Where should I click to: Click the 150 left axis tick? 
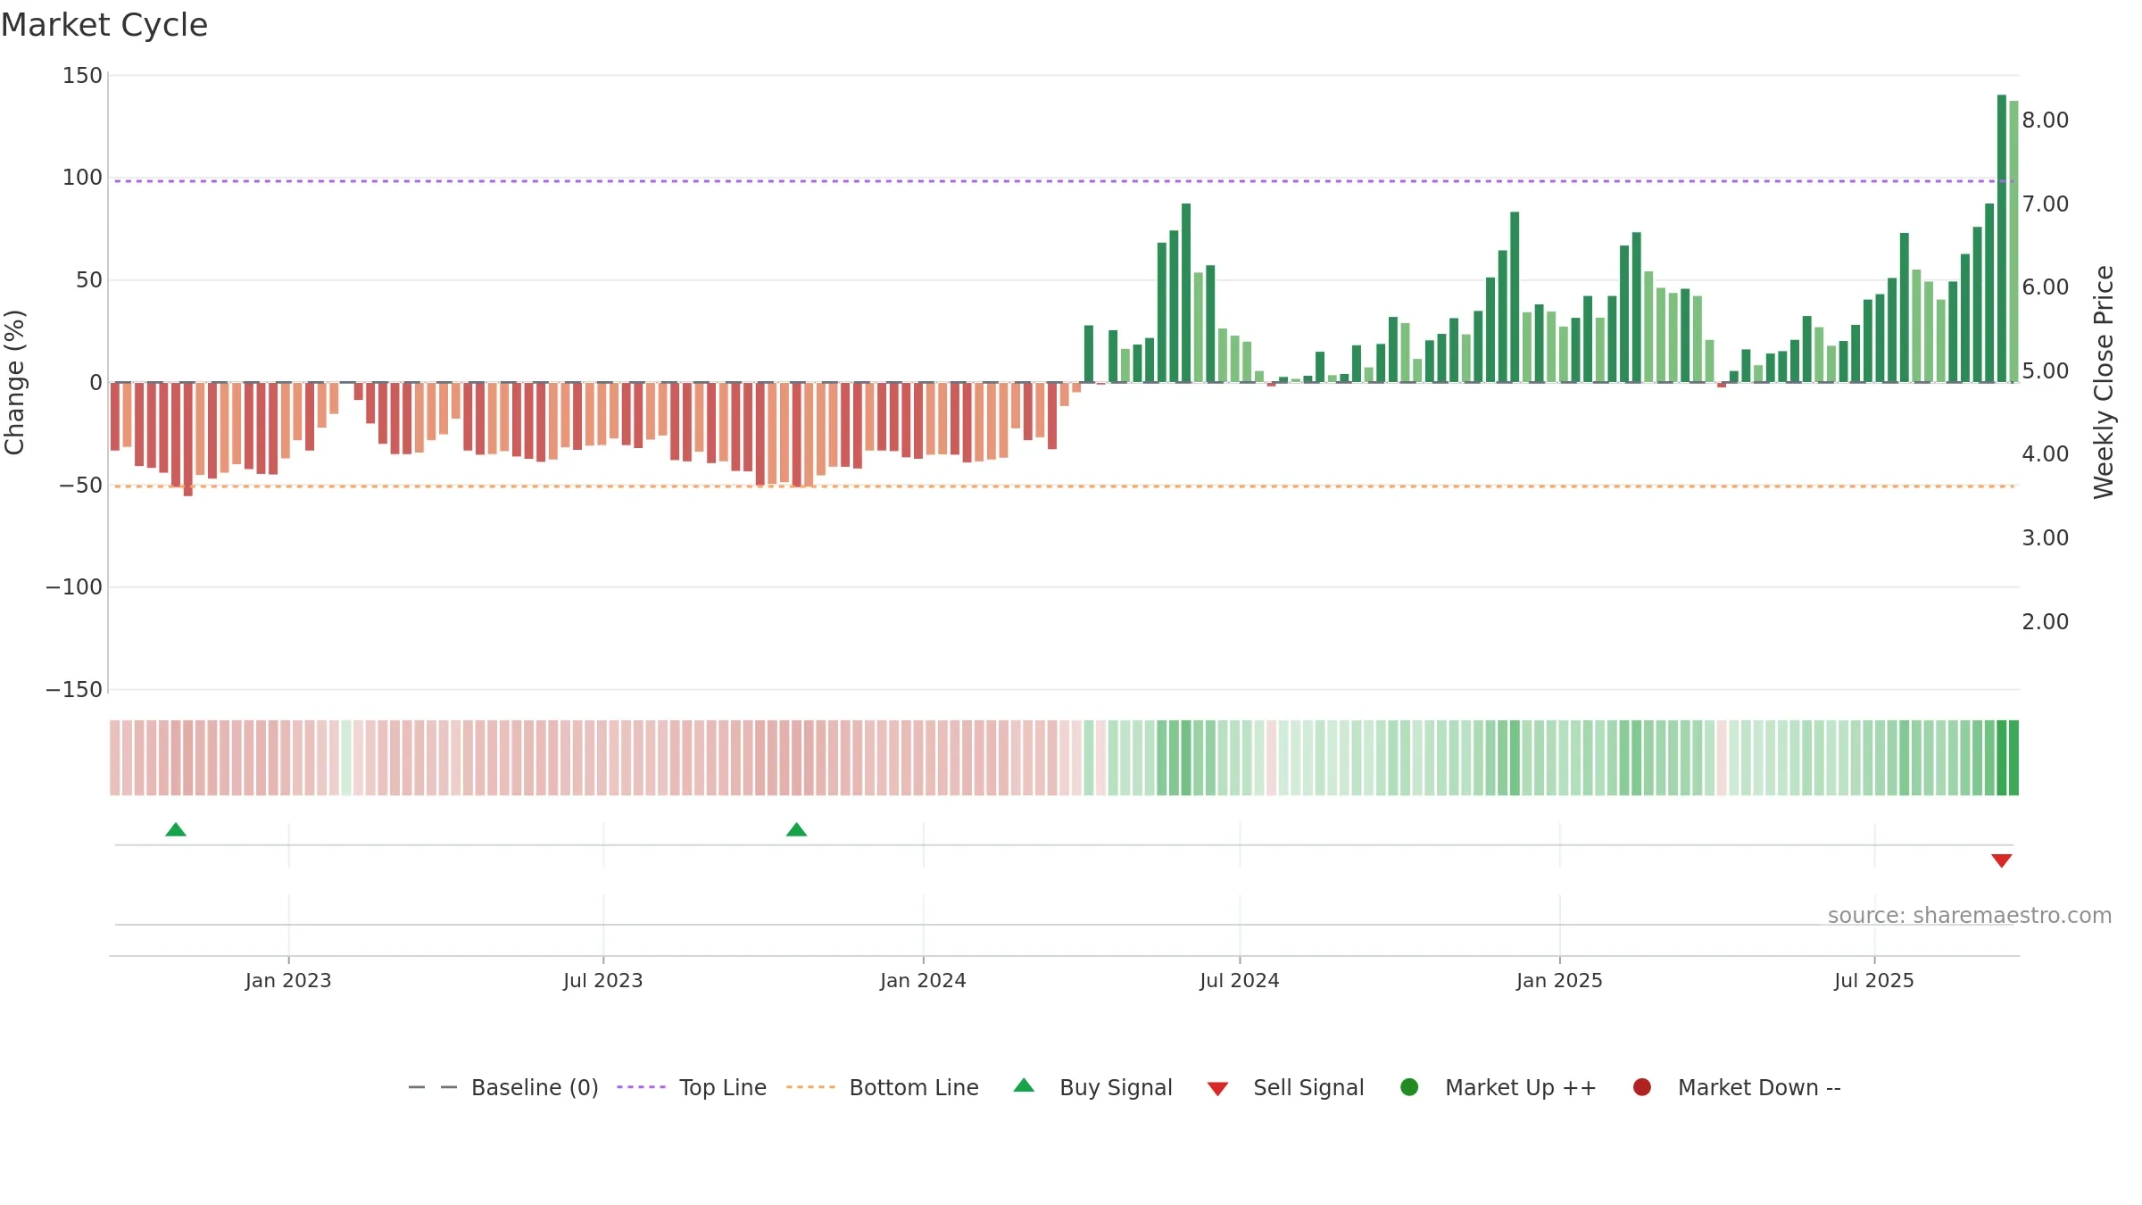[82, 76]
